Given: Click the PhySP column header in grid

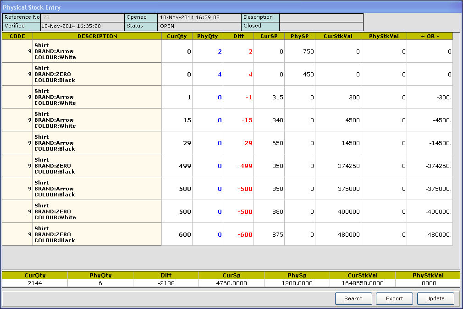Looking at the screenshot, I should coord(300,36).
